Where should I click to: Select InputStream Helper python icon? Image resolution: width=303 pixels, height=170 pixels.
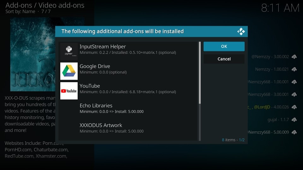tap(69, 51)
